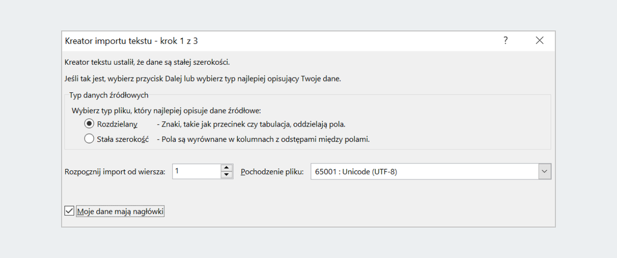Open the 65001 : Unicode (UTF-8) combo box
Viewport: 617px width, 258px height.
431,172
